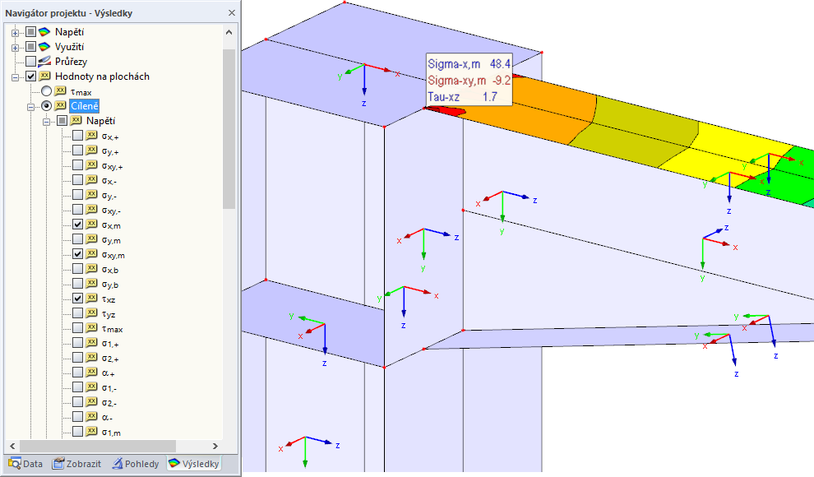Switch to the Data tab
Viewport: 814px width, 477px height.
[25, 464]
